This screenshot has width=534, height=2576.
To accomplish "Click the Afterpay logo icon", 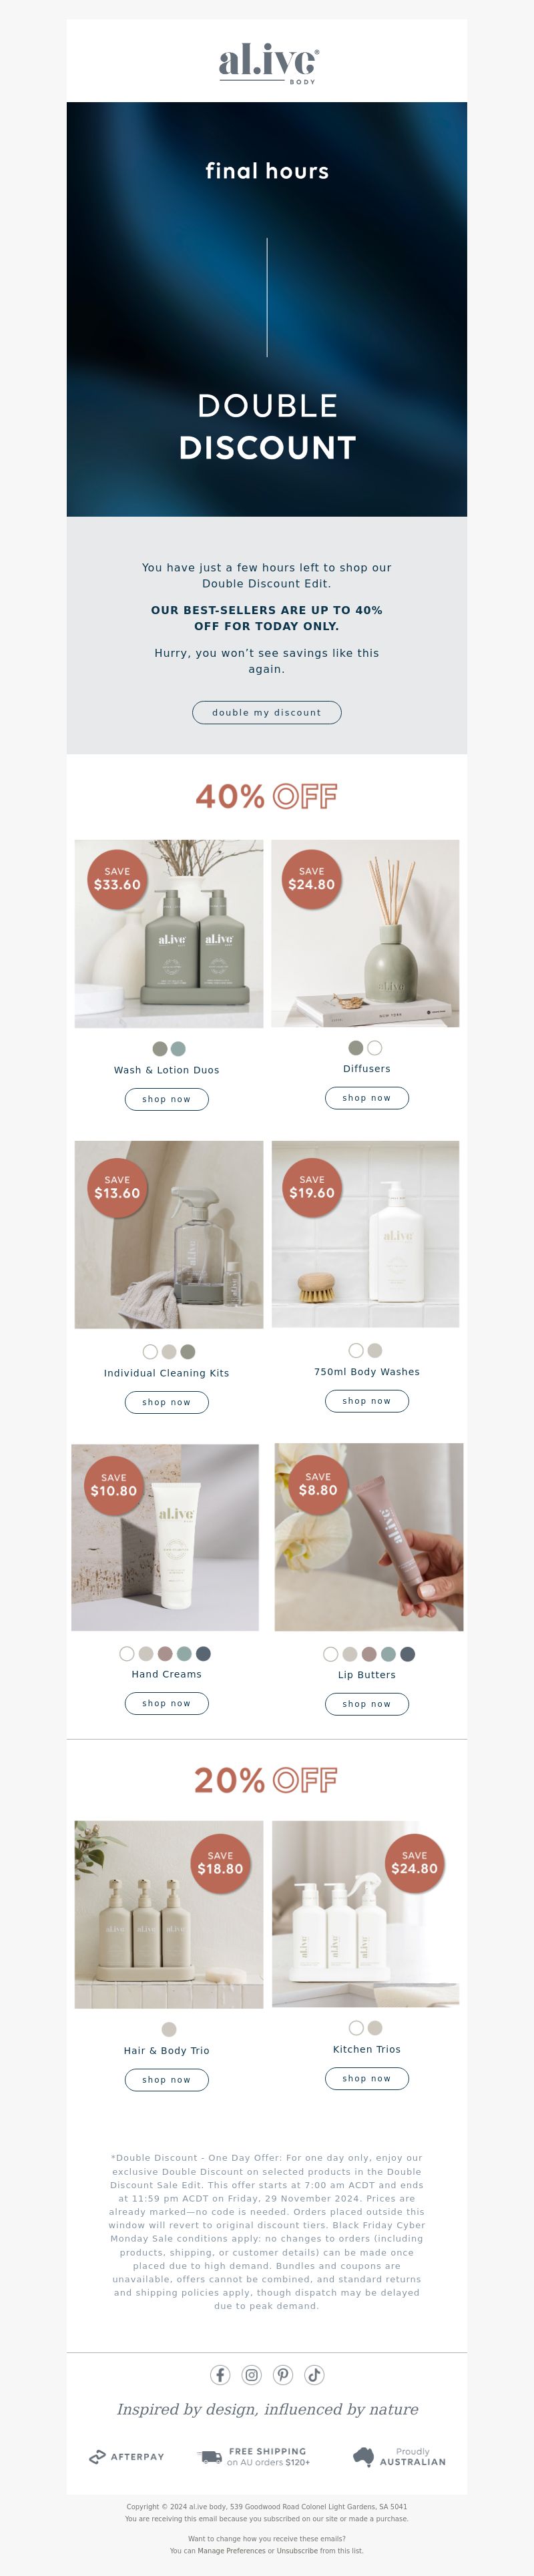I will pyautogui.click(x=97, y=2456).
